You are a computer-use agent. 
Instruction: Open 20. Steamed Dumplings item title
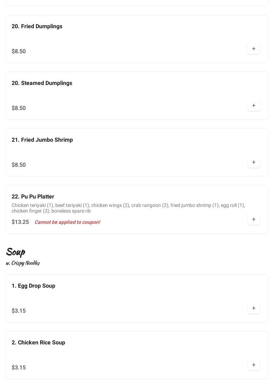(42, 83)
